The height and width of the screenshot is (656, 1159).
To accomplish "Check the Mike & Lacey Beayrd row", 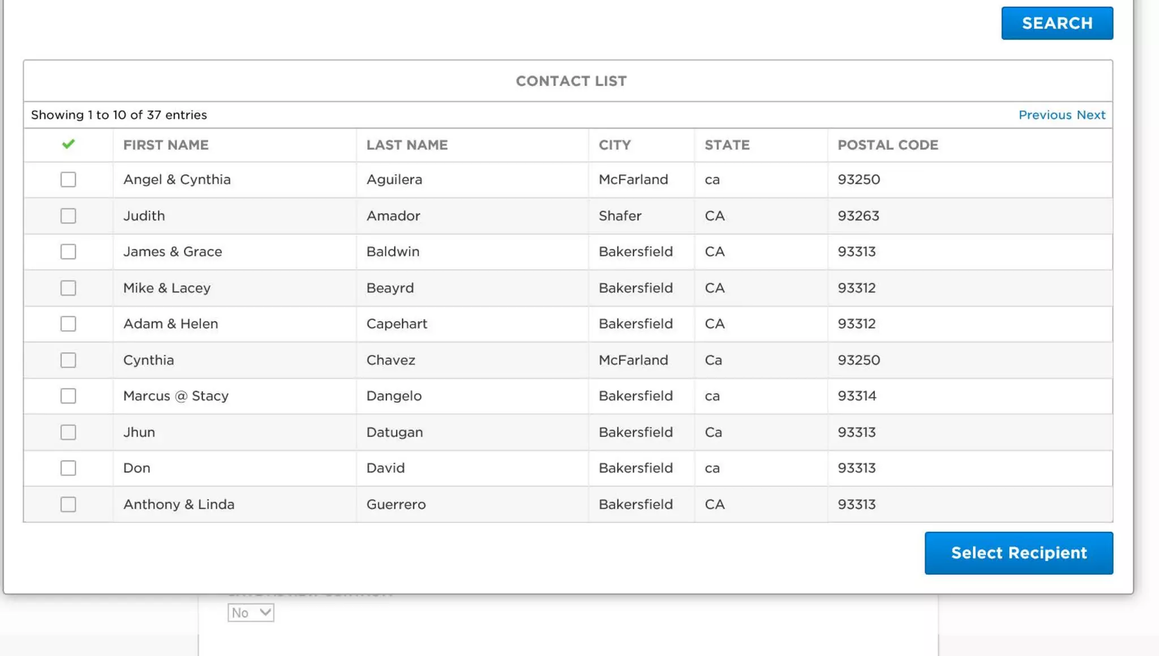I will [68, 288].
